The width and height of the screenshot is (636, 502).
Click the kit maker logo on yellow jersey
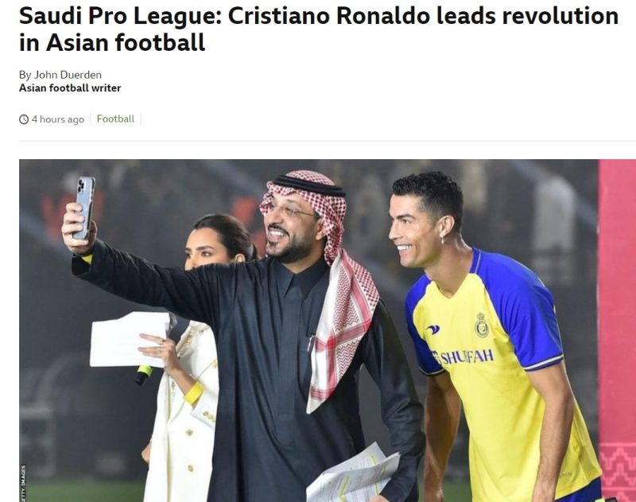(432, 329)
